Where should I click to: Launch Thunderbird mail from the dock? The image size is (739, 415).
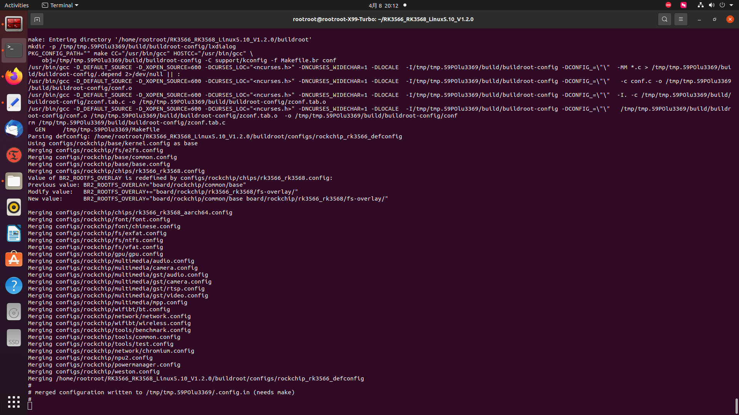coord(14,129)
